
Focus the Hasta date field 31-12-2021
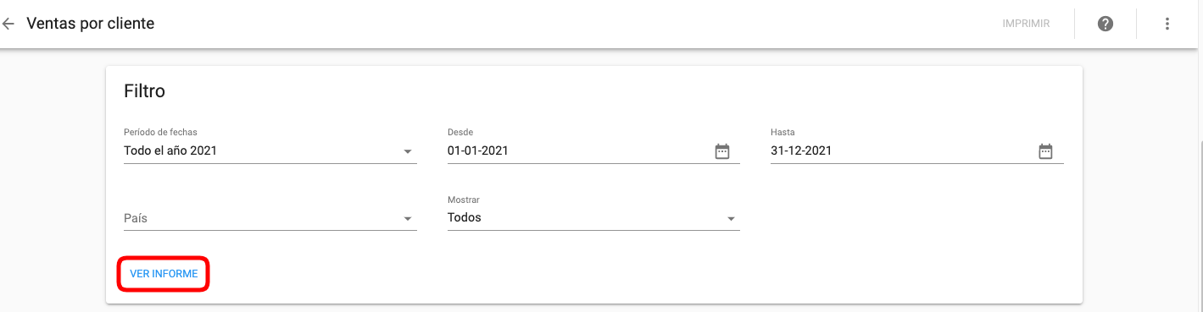[917, 151]
